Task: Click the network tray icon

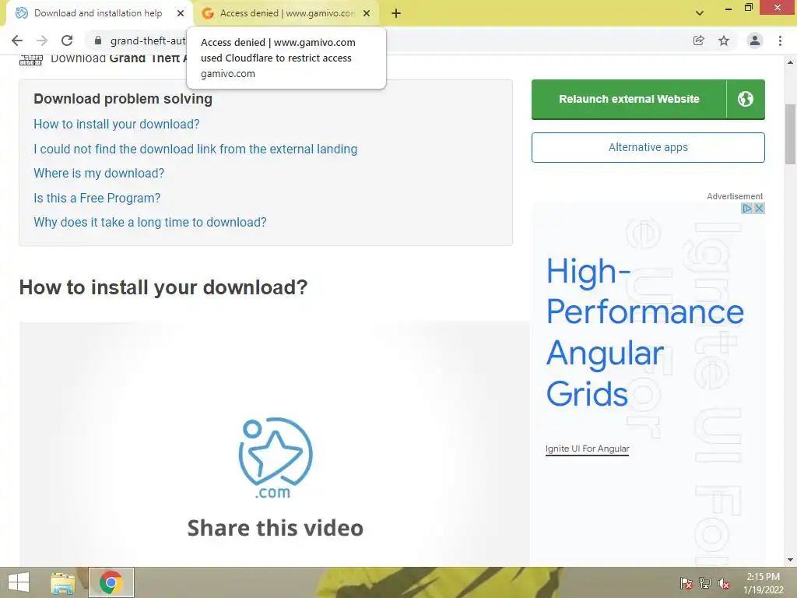Action: (x=705, y=583)
